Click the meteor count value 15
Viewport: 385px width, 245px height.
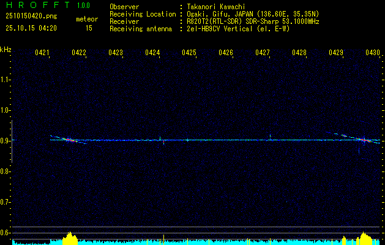click(x=89, y=28)
